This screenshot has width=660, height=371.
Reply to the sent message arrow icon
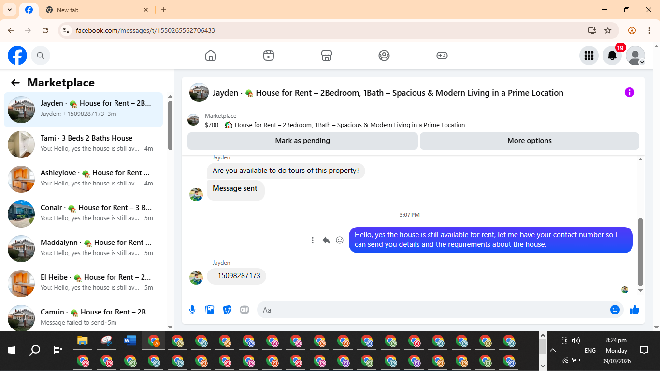[326, 240]
